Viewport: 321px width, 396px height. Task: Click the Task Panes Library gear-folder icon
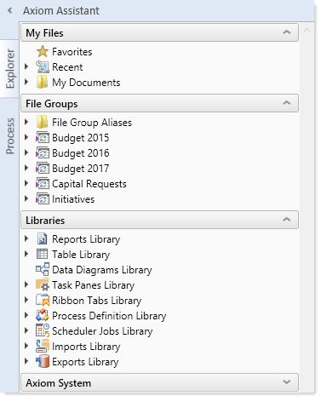[x=43, y=284]
